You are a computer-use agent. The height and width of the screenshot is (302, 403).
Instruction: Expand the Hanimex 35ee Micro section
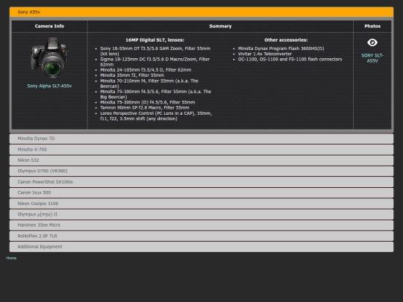click(x=201, y=225)
